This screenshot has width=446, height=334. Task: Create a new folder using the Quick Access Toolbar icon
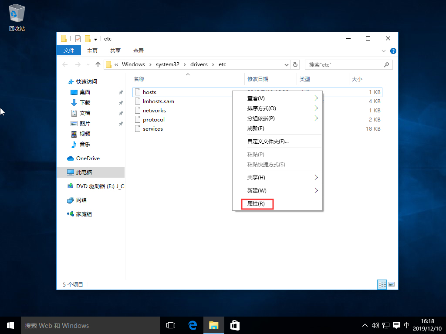[88, 38]
